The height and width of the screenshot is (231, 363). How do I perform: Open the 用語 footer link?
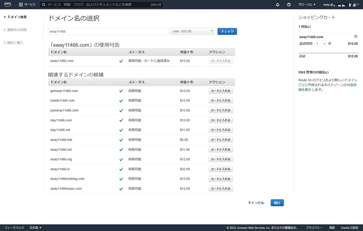click(x=332, y=227)
